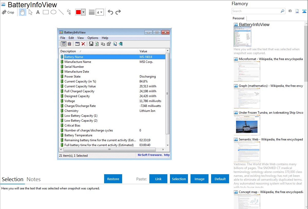Open the color picker dropdown arrow
The width and height of the screenshot is (308, 209).
(x=83, y=12)
